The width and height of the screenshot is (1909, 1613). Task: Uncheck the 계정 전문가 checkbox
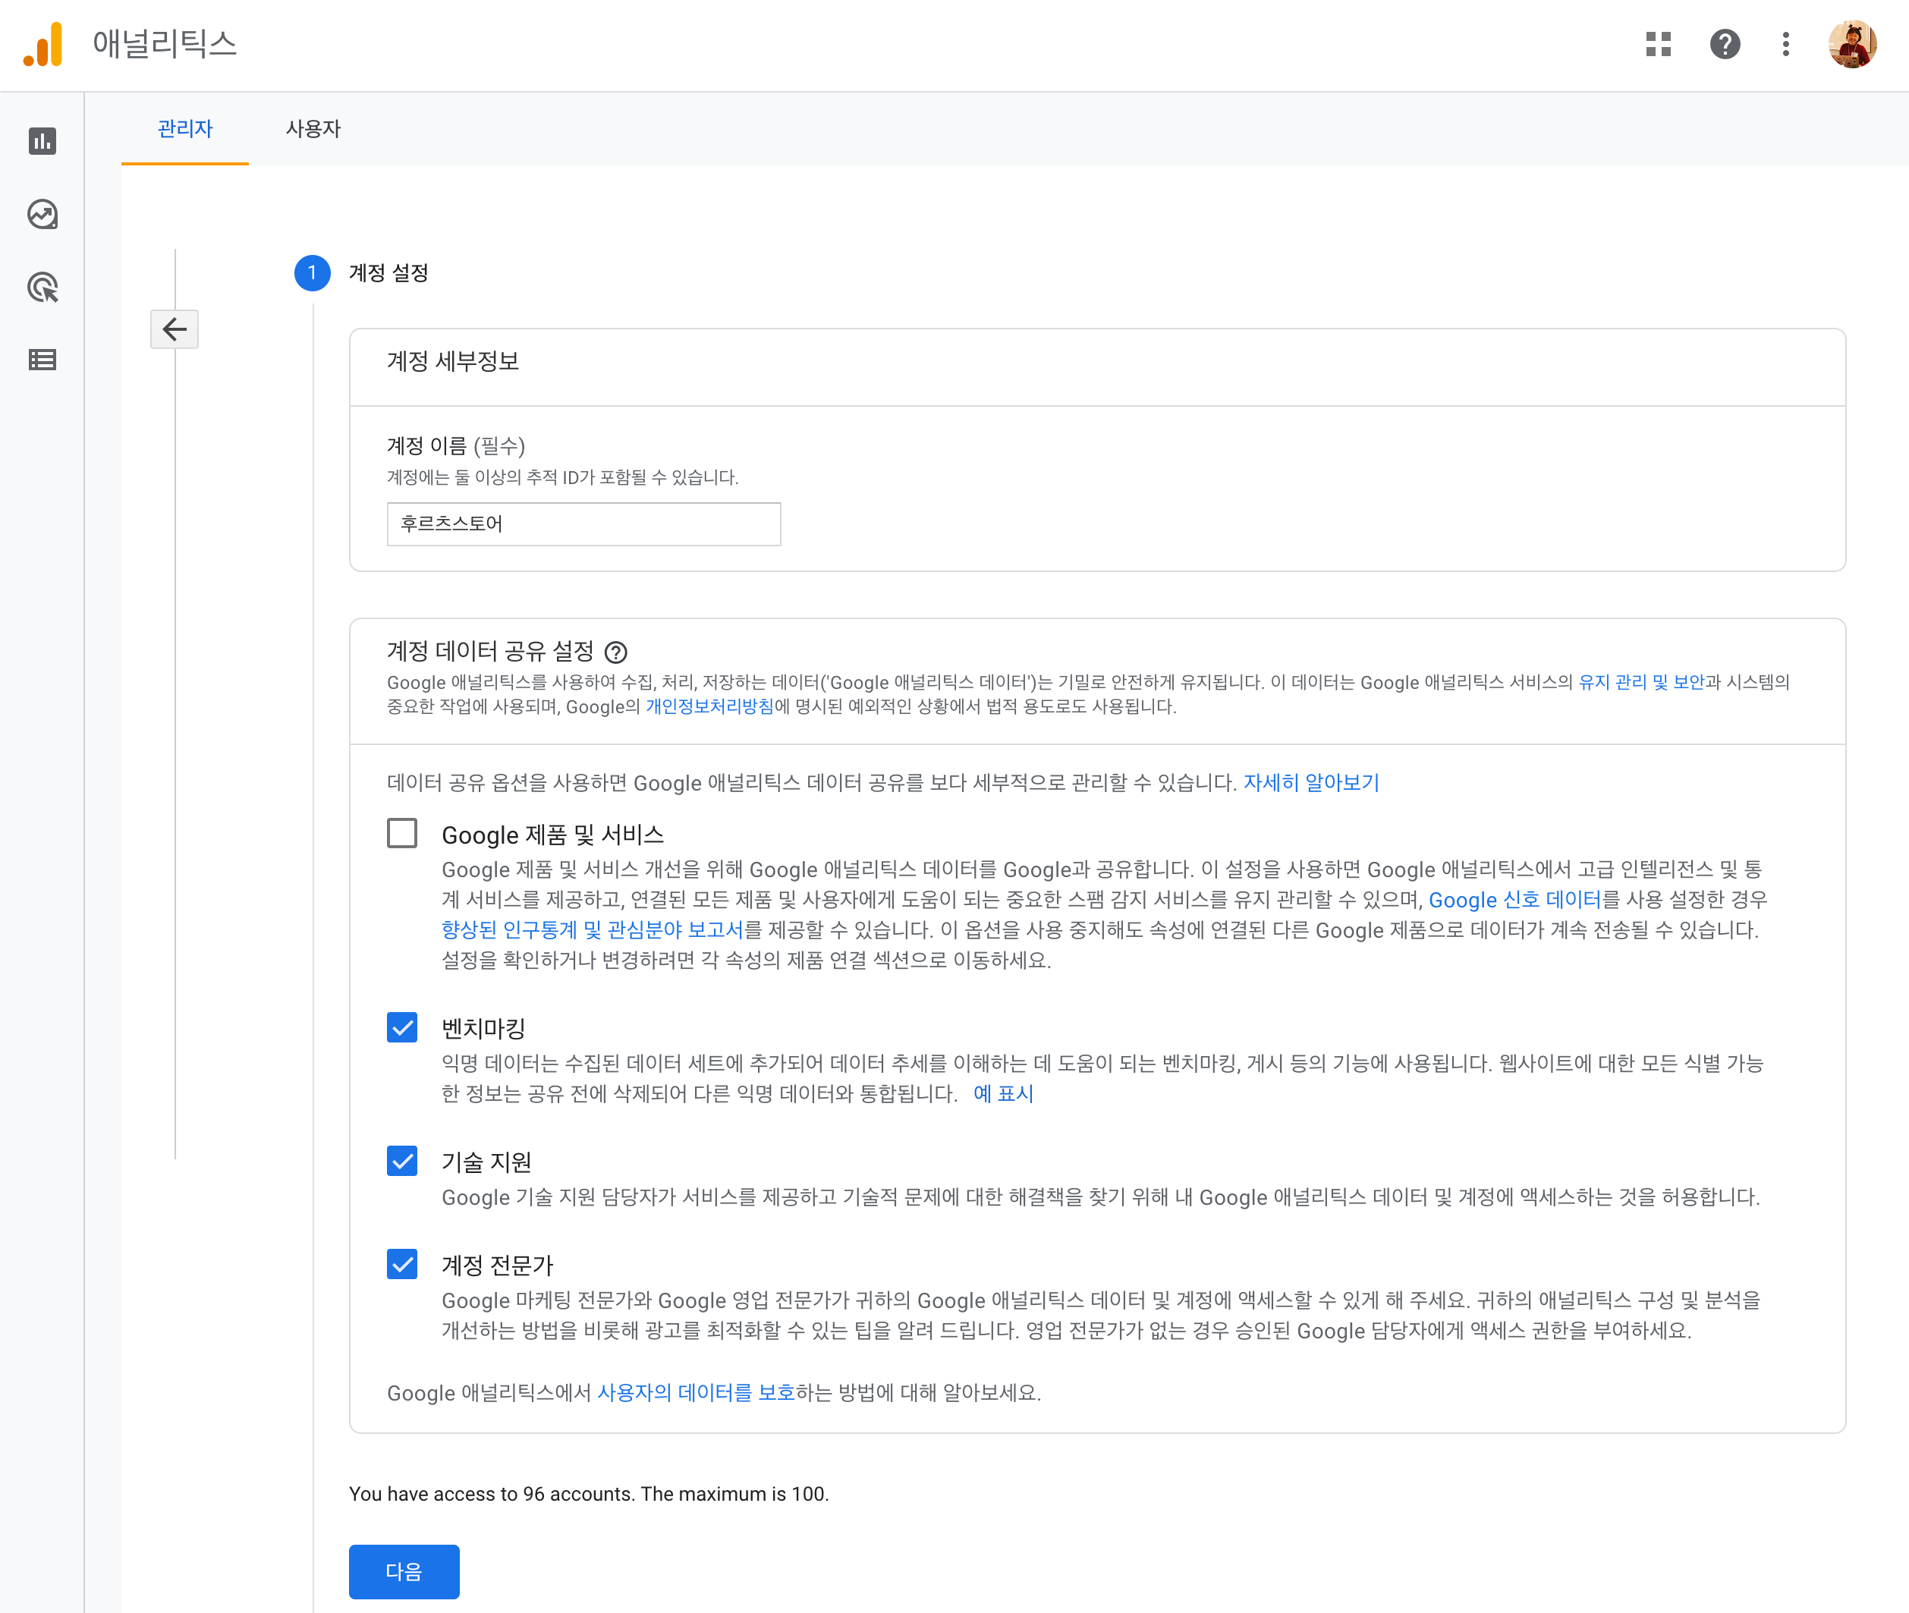click(x=402, y=1264)
